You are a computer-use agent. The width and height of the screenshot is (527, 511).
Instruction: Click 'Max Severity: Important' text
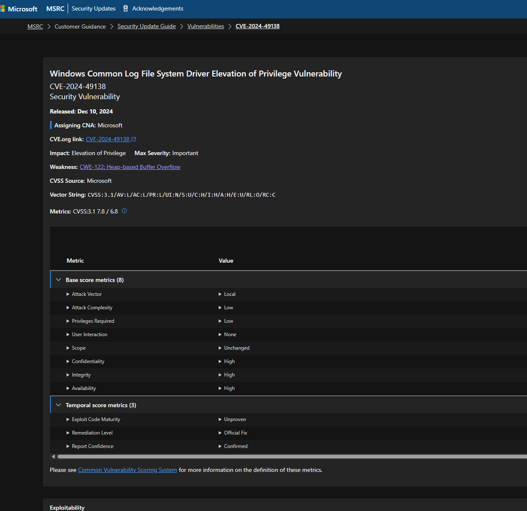coord(166,153)
